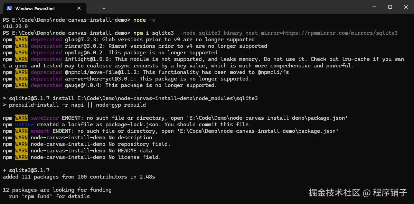
Task: Click the v14.20.0 version output
Action: [x=15, y=26]
